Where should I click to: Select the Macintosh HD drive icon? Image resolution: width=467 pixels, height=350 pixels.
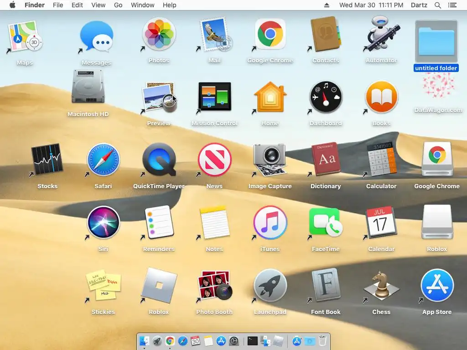pos(88,86)
